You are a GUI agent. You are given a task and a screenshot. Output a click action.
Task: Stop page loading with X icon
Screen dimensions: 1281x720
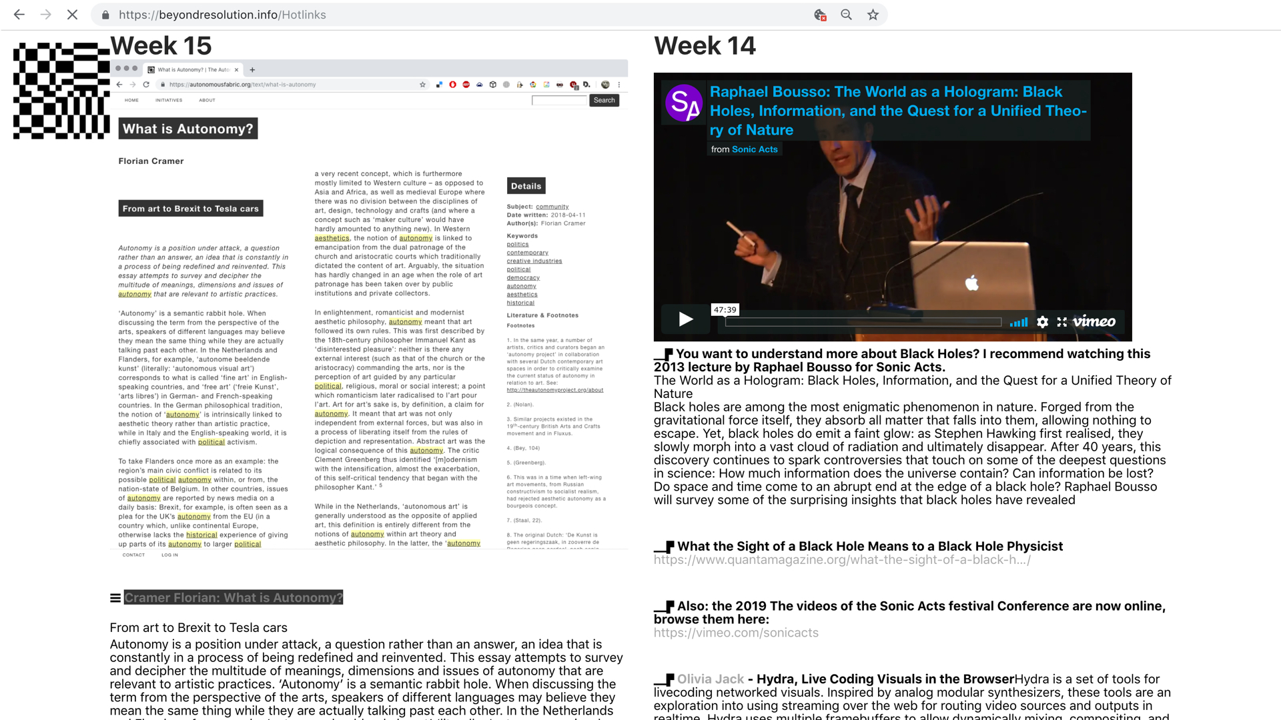tap(72, 15)
